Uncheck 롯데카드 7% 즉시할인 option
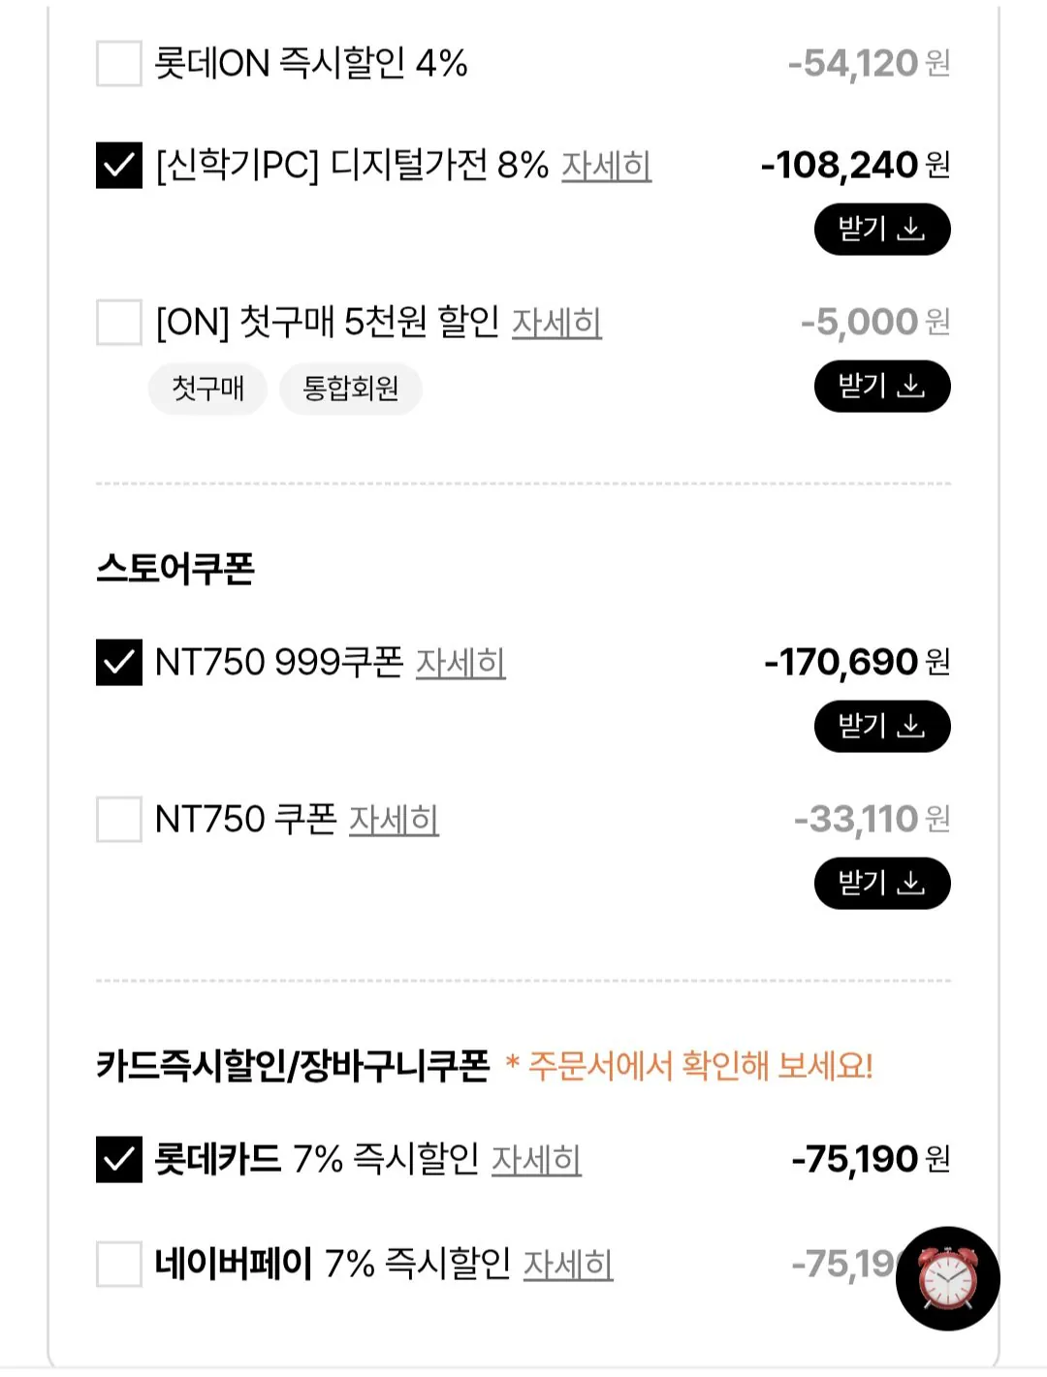Image resolution: width=1047 pixels, height=1377 pixels. (x=119, y=1160)
